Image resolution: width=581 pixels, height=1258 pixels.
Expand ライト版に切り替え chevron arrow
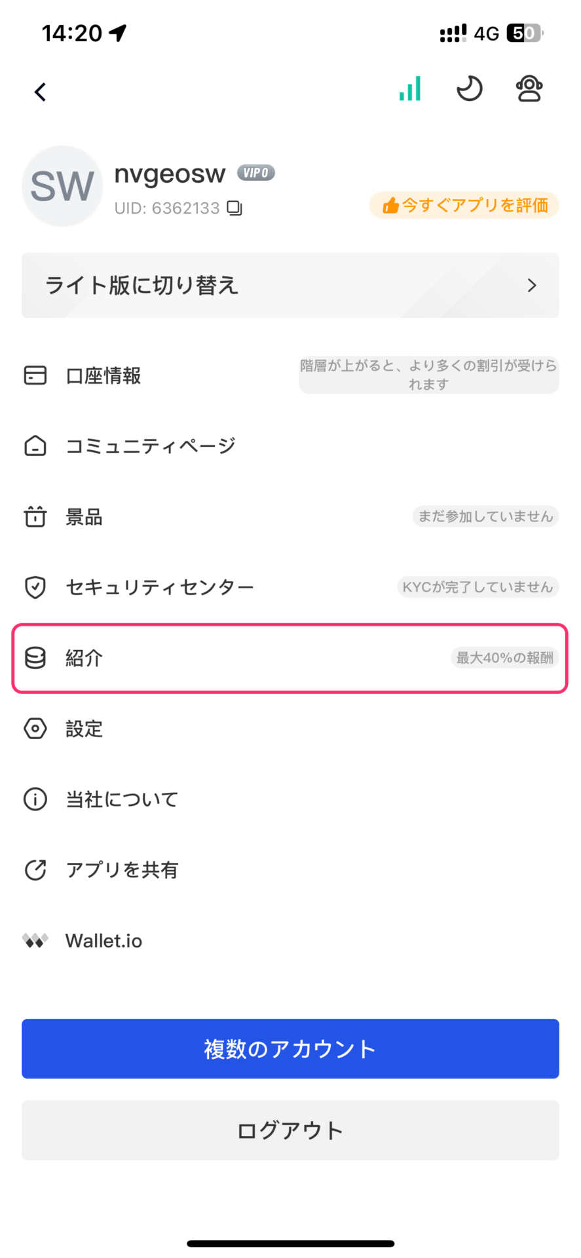pyautogui.click(x=532, y=286)
